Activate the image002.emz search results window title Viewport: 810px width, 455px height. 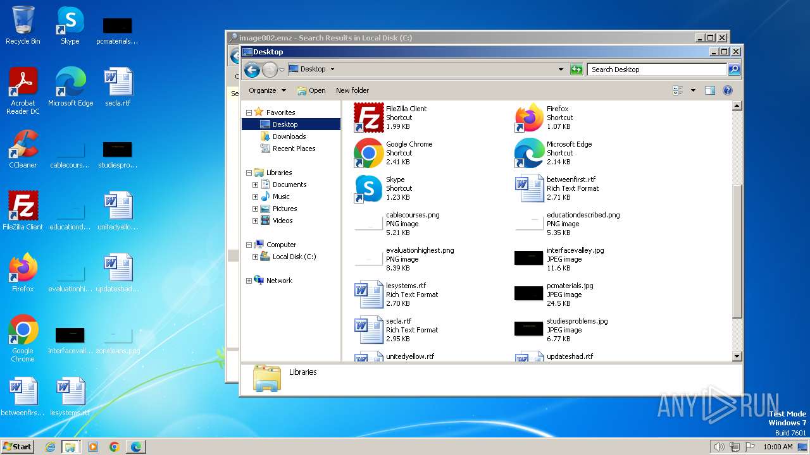tap(326, 38)
